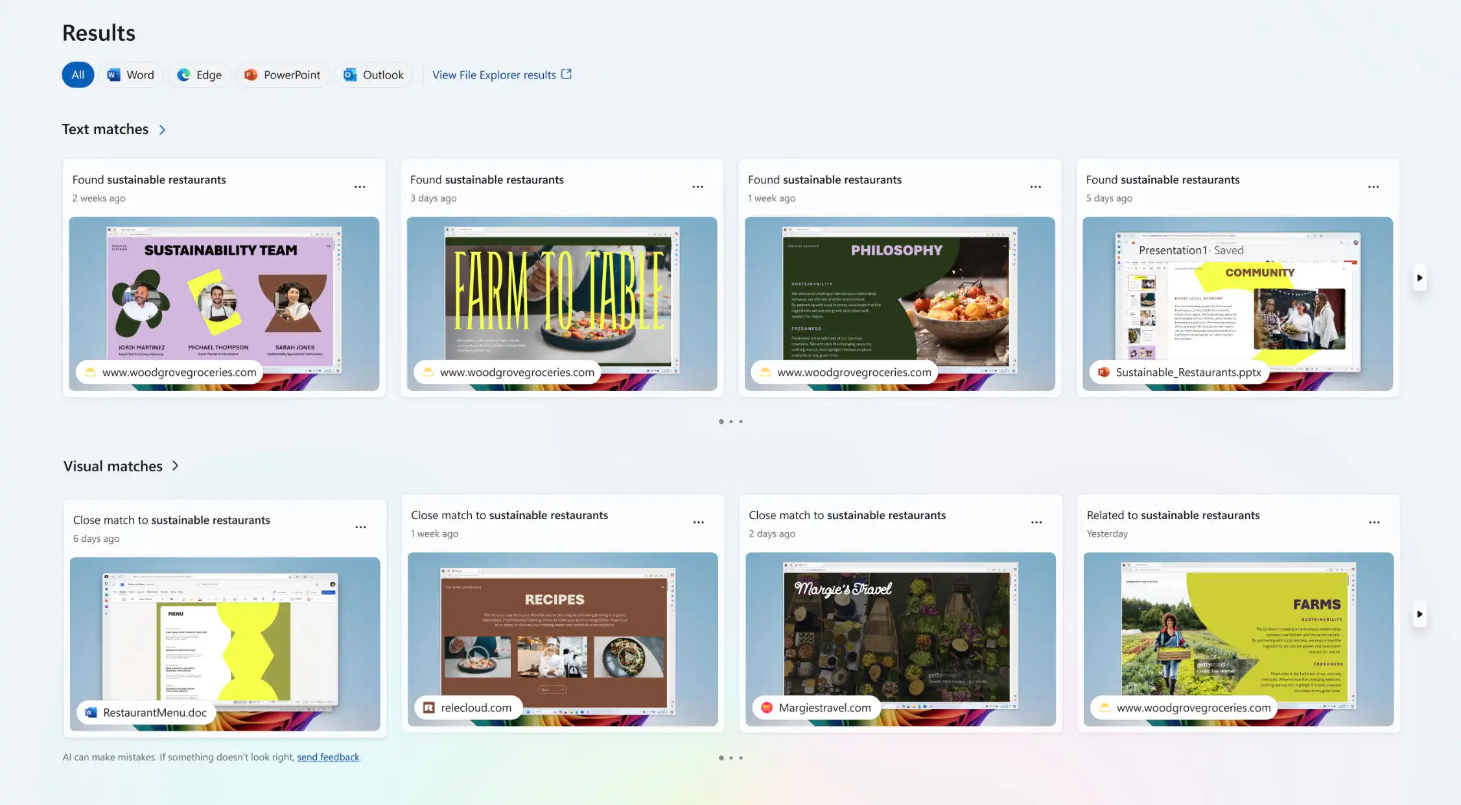Expand the Visual matches section chevron
Viewport: 1461px width, 805px height.
pos(175,466)
